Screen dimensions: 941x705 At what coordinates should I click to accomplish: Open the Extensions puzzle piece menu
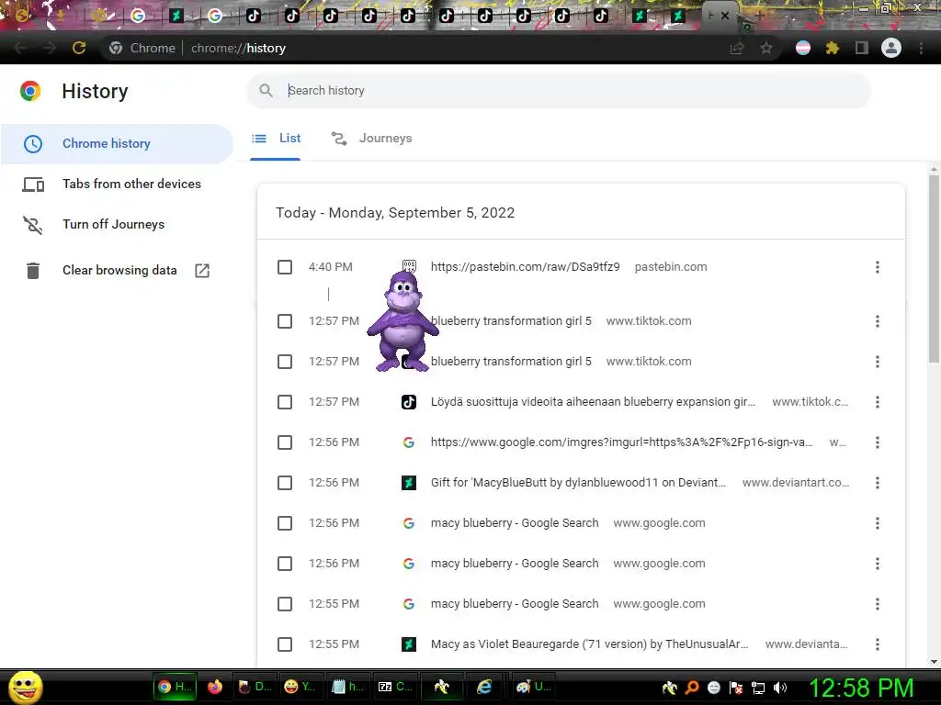pos(832,48)
